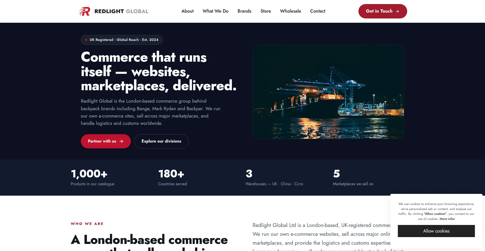Open the Contact nav link
Screen dimensions: 485x251
pyautogui.click(x=318, y=11)
